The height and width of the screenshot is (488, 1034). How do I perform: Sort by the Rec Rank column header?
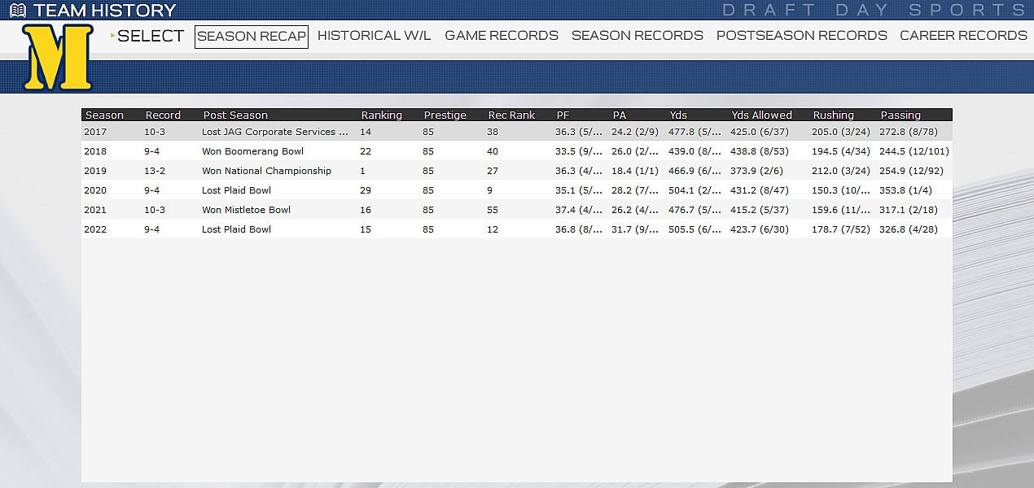click(x=512, y=115)
